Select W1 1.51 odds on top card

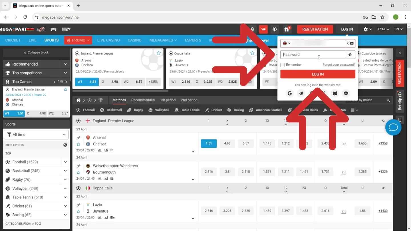[87, 82]
